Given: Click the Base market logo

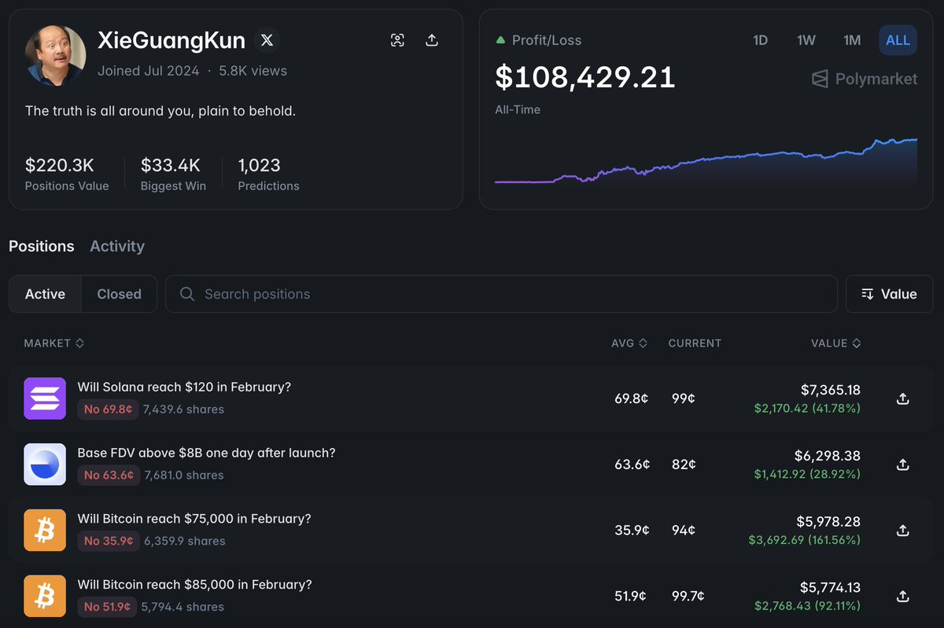Looking at the screenshot, I should coord(45,465).
